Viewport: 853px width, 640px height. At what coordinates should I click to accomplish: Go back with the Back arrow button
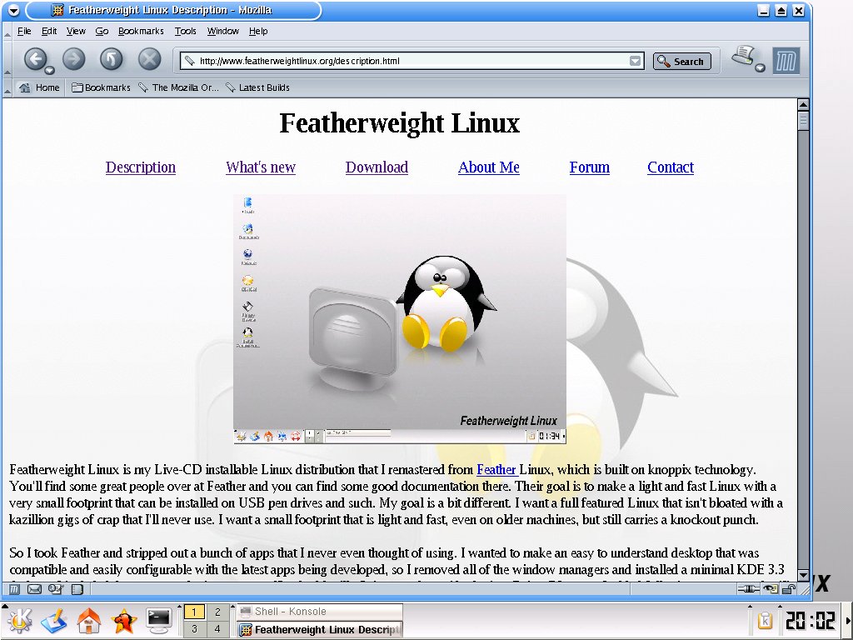coord(35,58)
